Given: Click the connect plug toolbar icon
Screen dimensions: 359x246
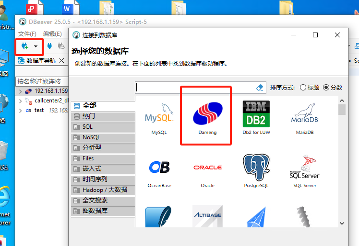Looking at the screenshot, I should [x=49, y=46].
